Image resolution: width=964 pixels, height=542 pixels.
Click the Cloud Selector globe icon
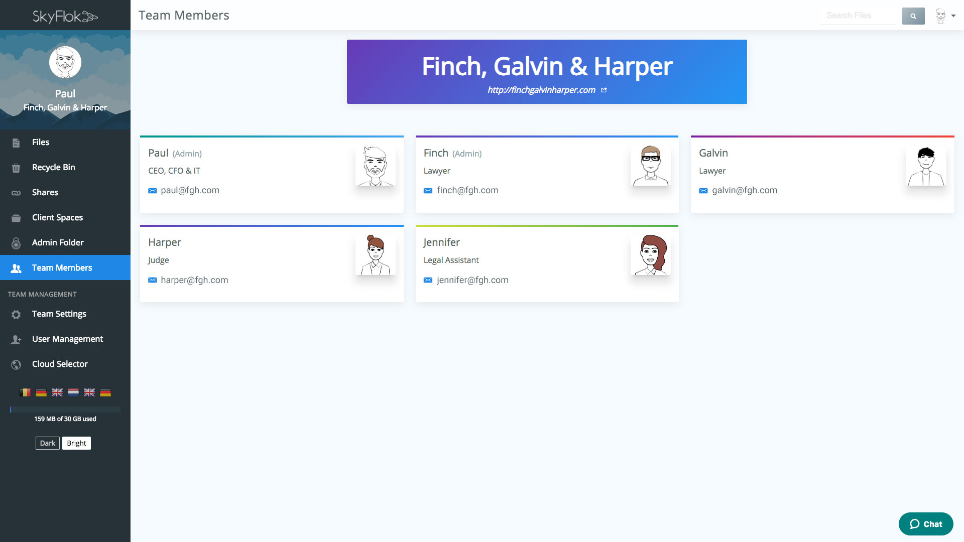pyautogui.click(x=16, y=364)
